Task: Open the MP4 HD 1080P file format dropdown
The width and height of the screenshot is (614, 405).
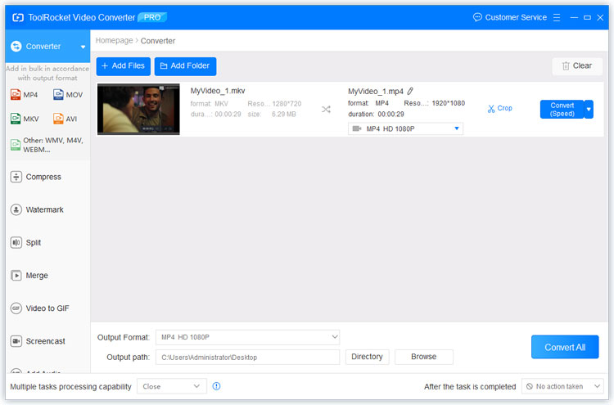Action: coord(405,128)
